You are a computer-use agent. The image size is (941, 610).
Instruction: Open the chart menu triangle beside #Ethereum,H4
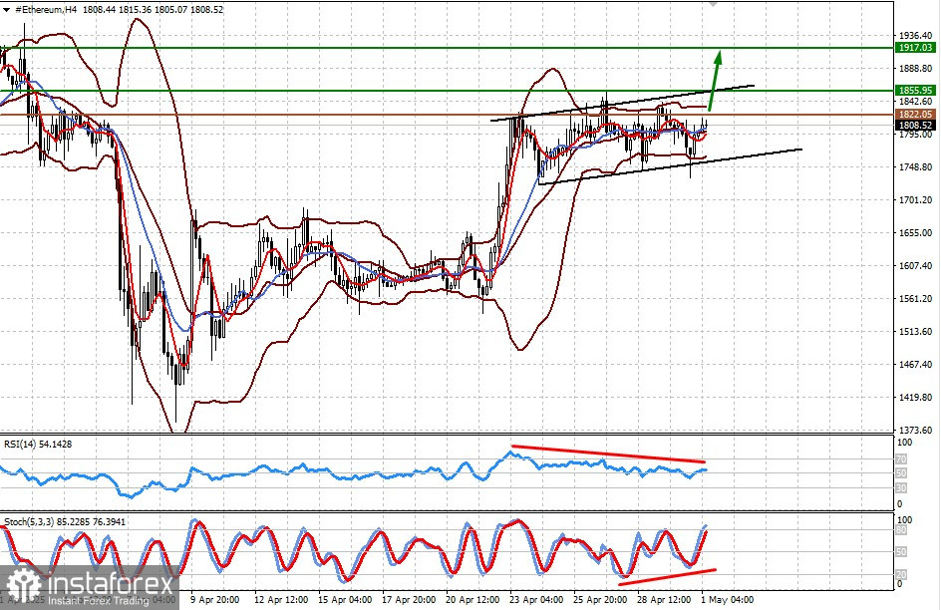point(6,10)
